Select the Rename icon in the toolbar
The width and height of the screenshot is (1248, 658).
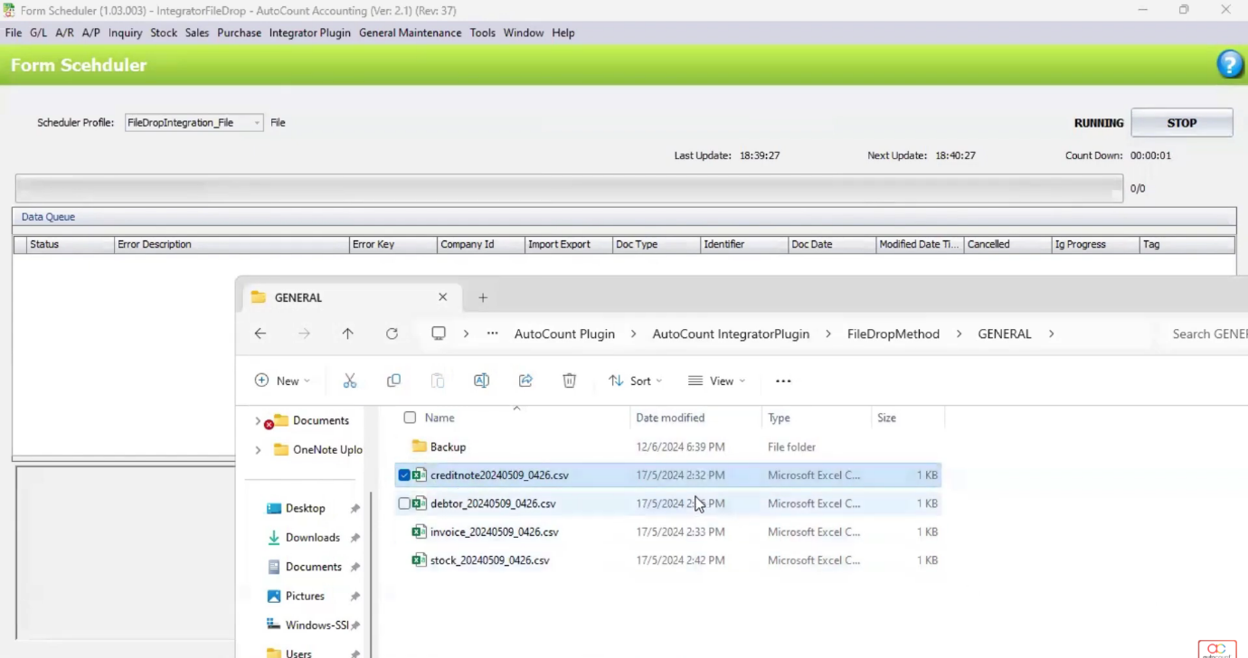point(481,381)
